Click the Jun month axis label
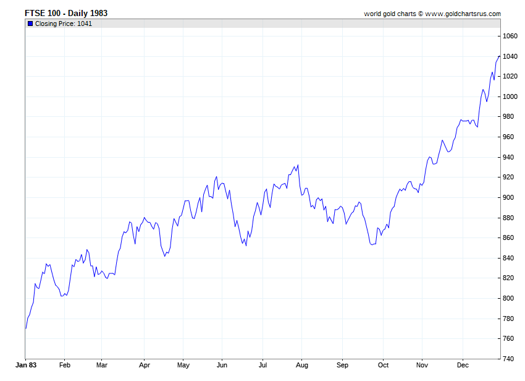The height and width of the screenshot is (381, 525). point(223,365)
